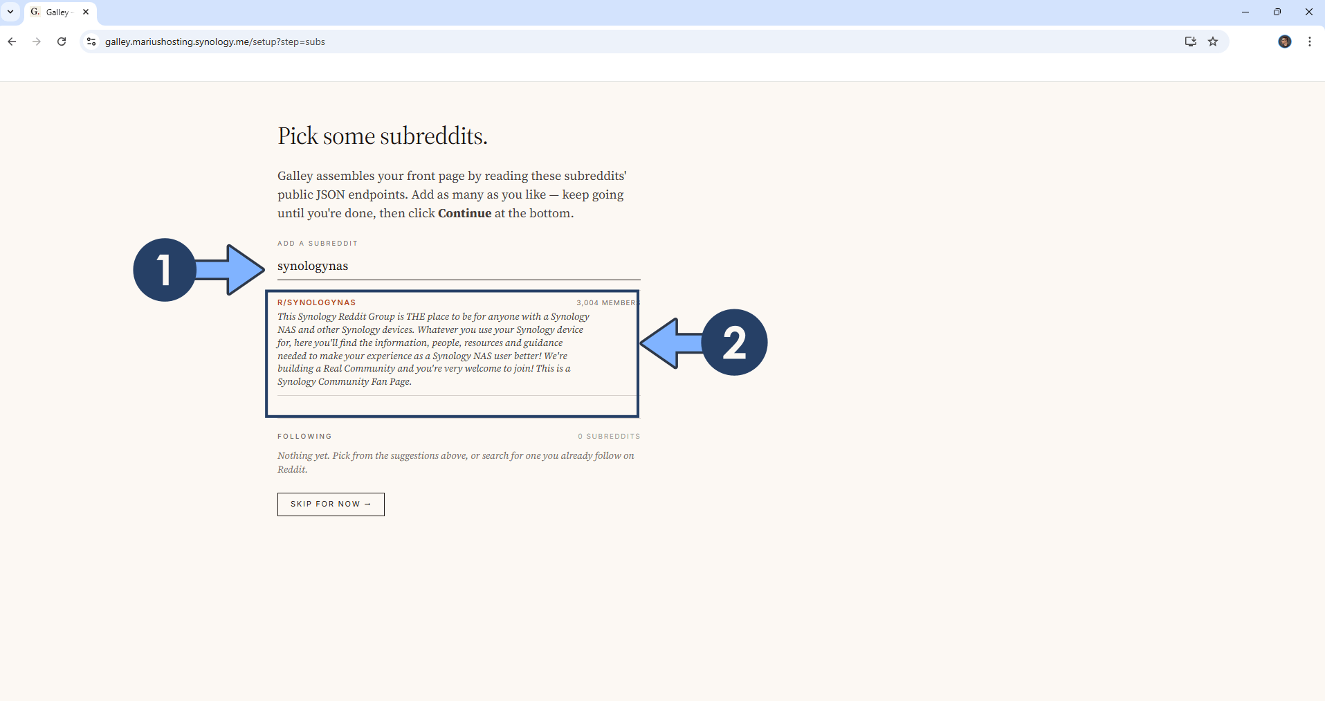Open the tab search dropdown

point(10,12)
